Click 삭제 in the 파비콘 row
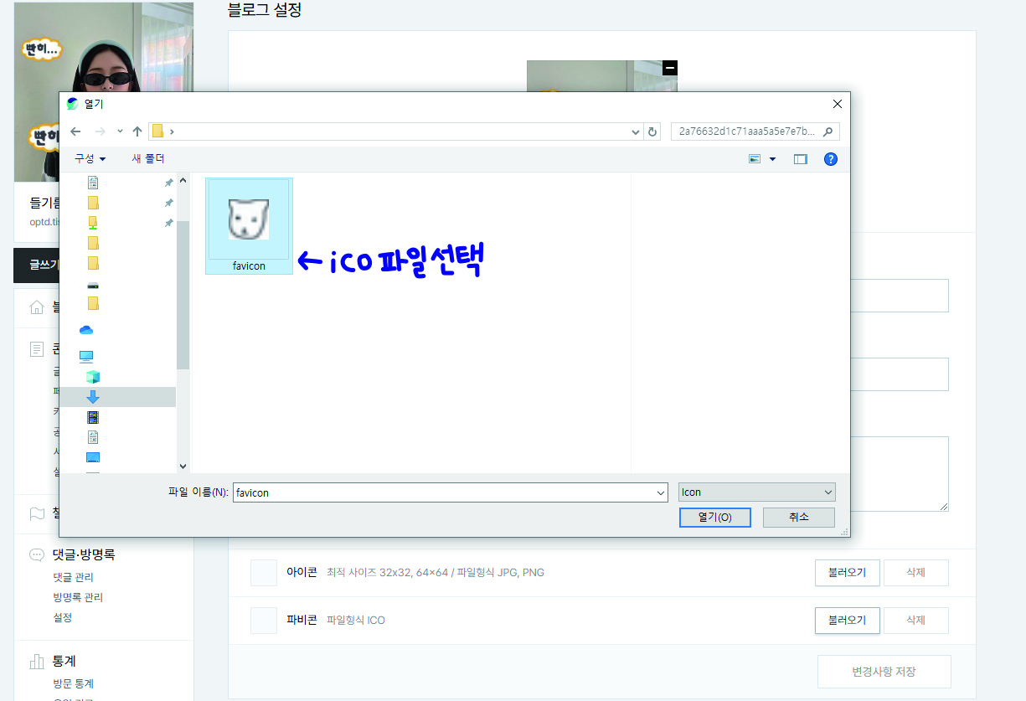This screenshot has height=701, width=1026. tap(915, 621)
